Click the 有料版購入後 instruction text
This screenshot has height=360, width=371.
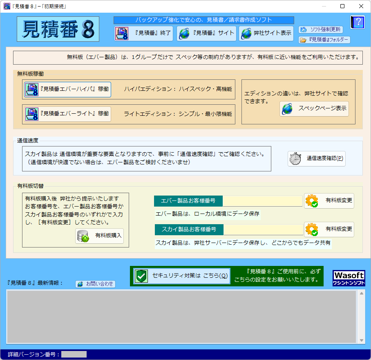74,211
